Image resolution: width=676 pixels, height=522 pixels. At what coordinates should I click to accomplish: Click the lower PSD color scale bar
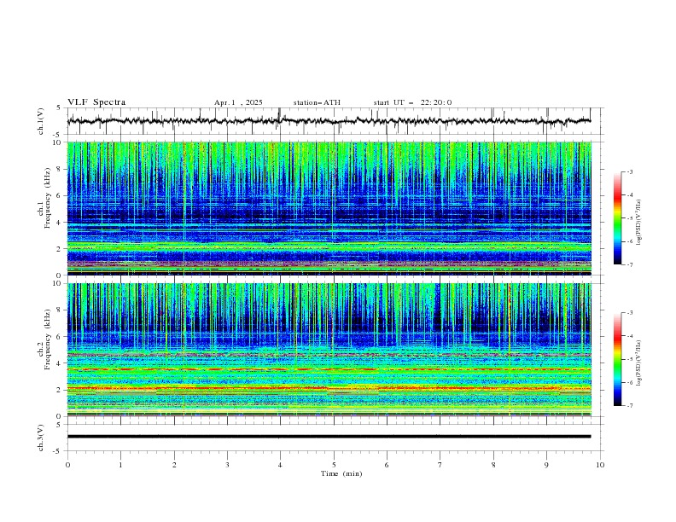coord(618,359)
